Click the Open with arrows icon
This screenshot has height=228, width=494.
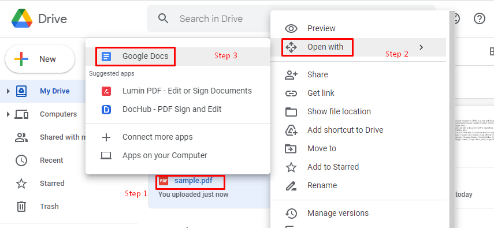(x=291, y=47)
